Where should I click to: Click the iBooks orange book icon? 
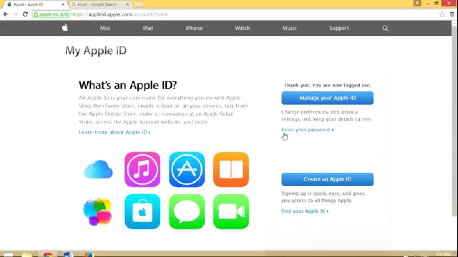coord(231,170)
